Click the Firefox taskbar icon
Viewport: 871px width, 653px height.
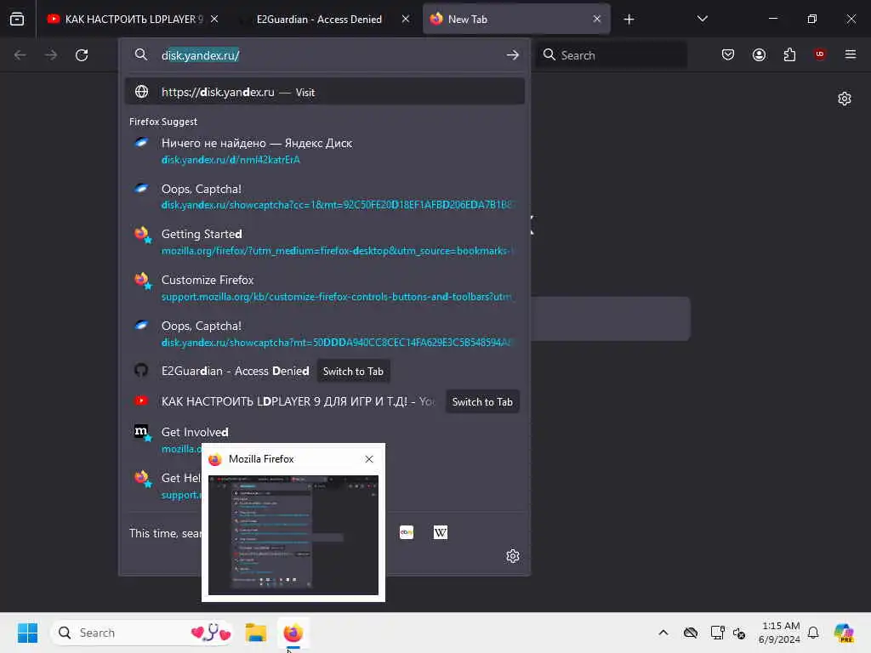pyautogui.click(x=293, y=633)
